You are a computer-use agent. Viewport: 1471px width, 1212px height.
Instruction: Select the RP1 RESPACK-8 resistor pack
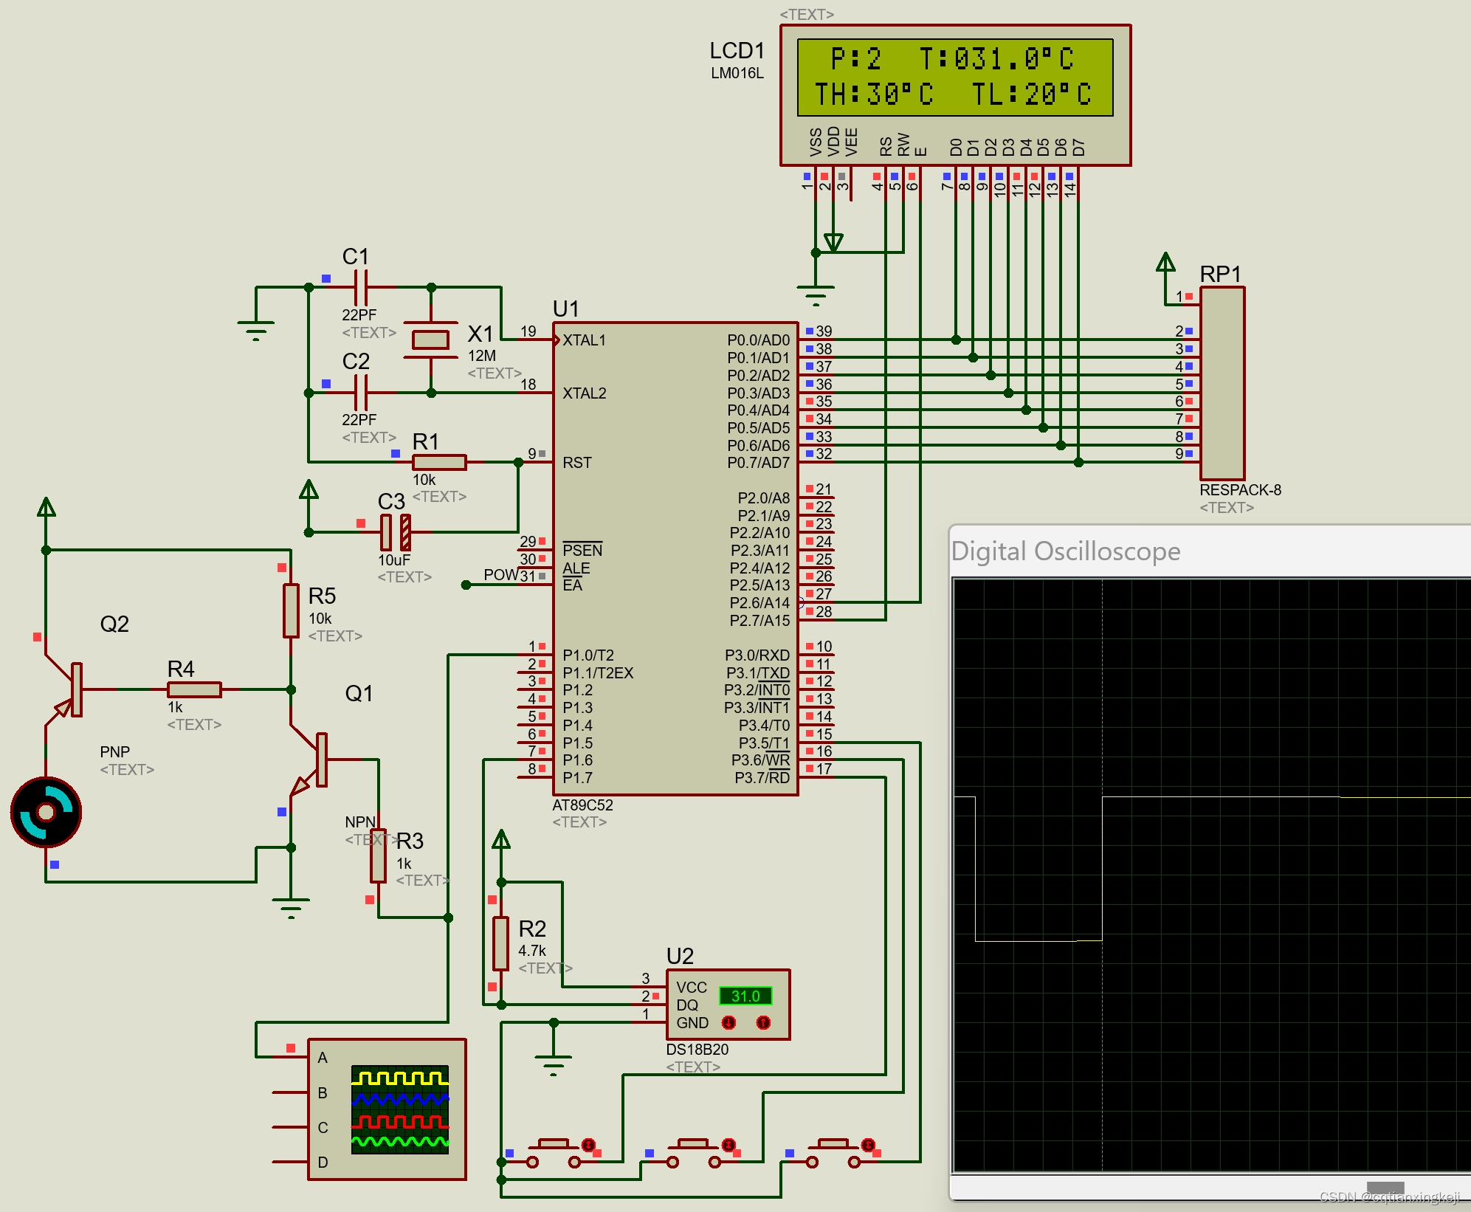click(x=1222, y=384)
